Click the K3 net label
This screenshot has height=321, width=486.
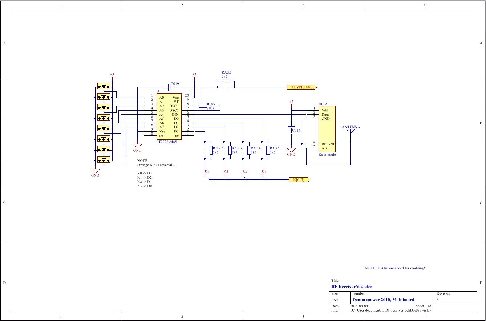click(264, 171)
